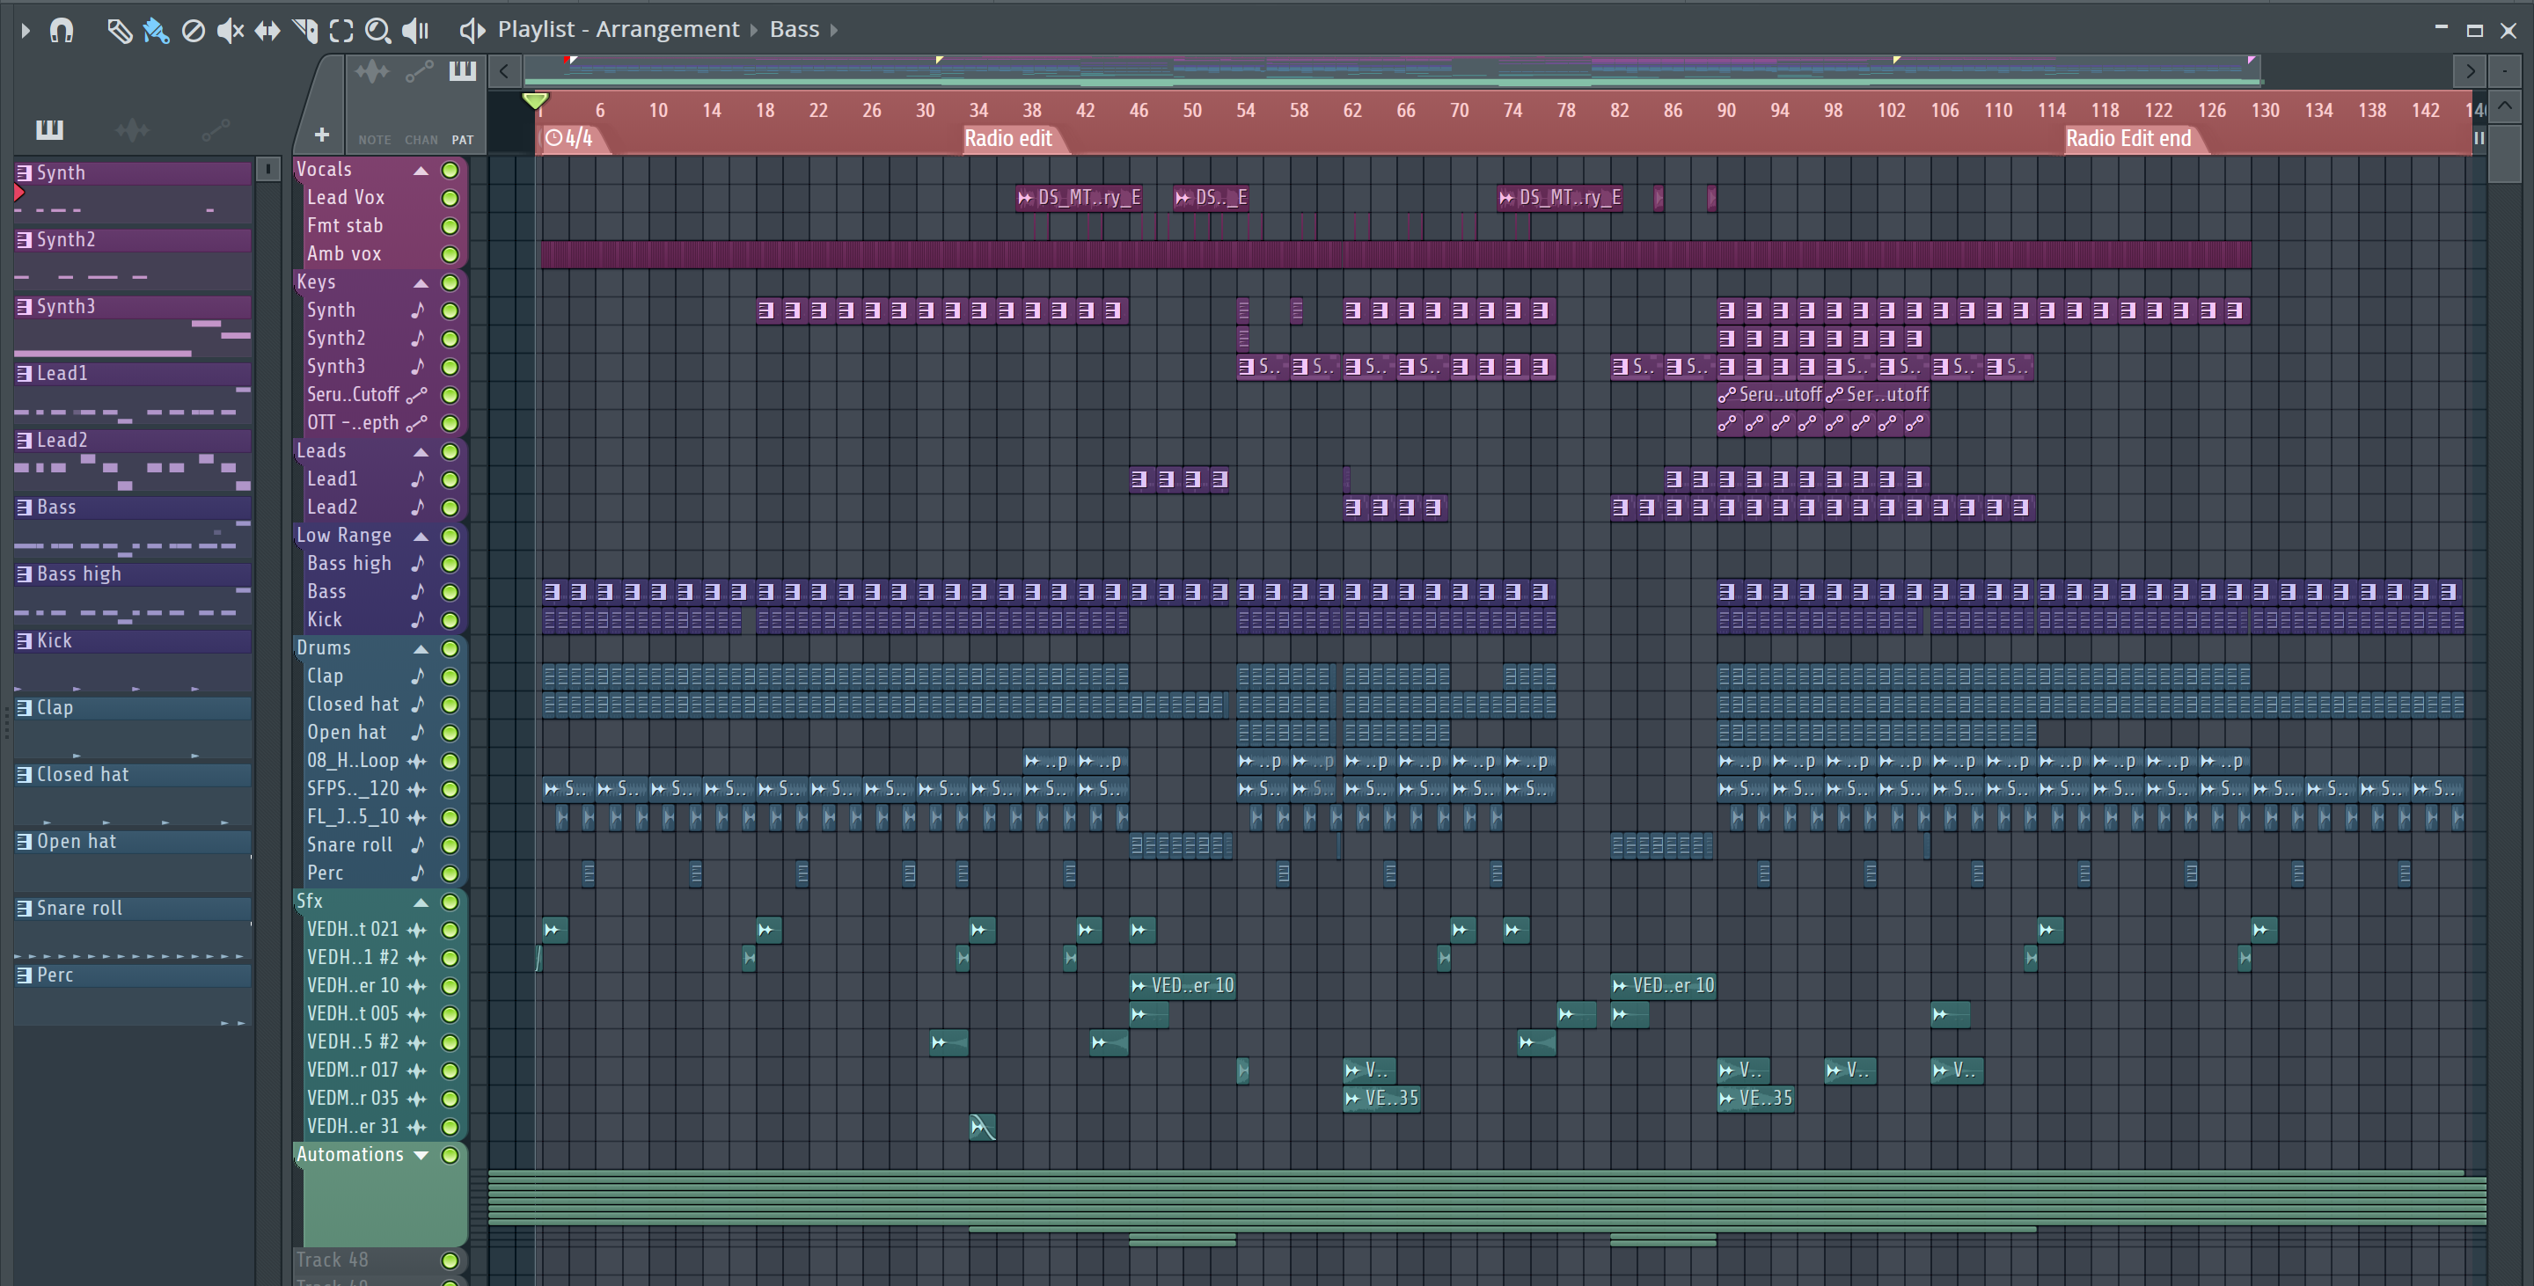Collapse the Low Range track group
The width and height of the screenshot is (2534, 1286).
click(x=421, y=537)
